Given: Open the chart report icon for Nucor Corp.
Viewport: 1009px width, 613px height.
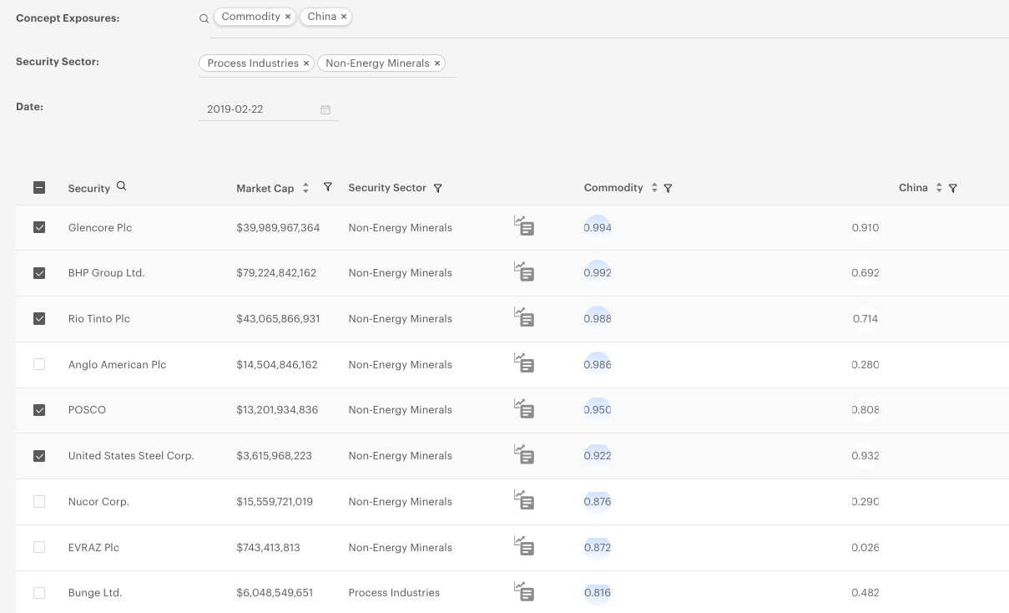Looking at the screenshot, I should pyautogui.click(x=524, y=501).
